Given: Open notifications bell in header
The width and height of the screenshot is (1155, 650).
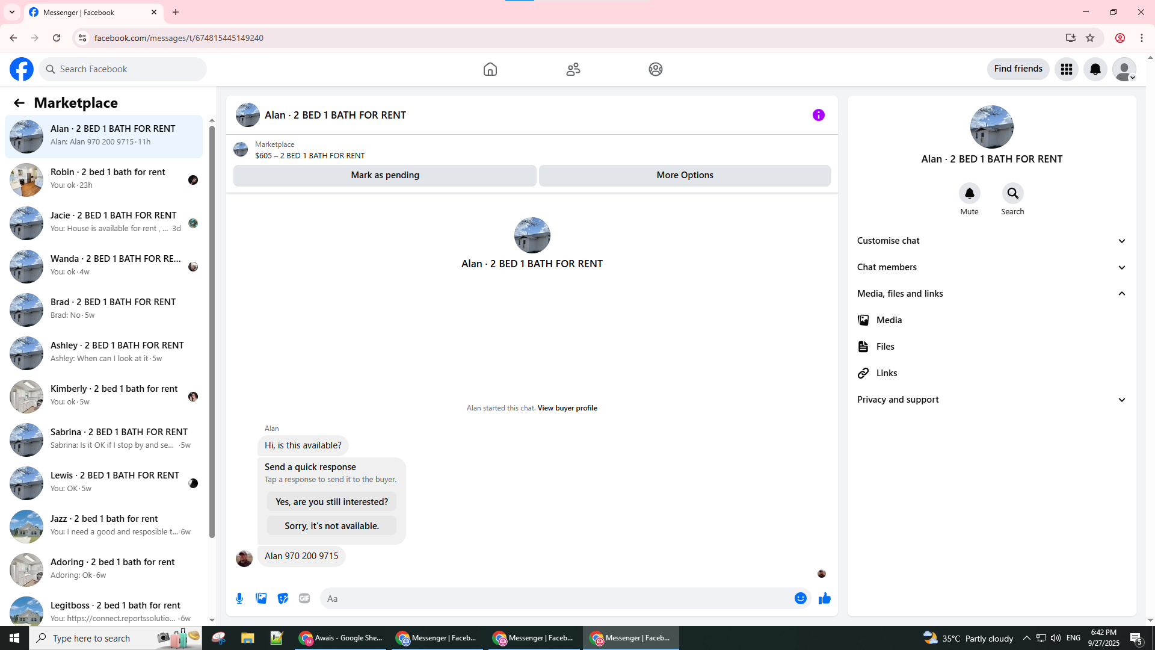Looking at the screenshot, I should (x=1095, y=69).
